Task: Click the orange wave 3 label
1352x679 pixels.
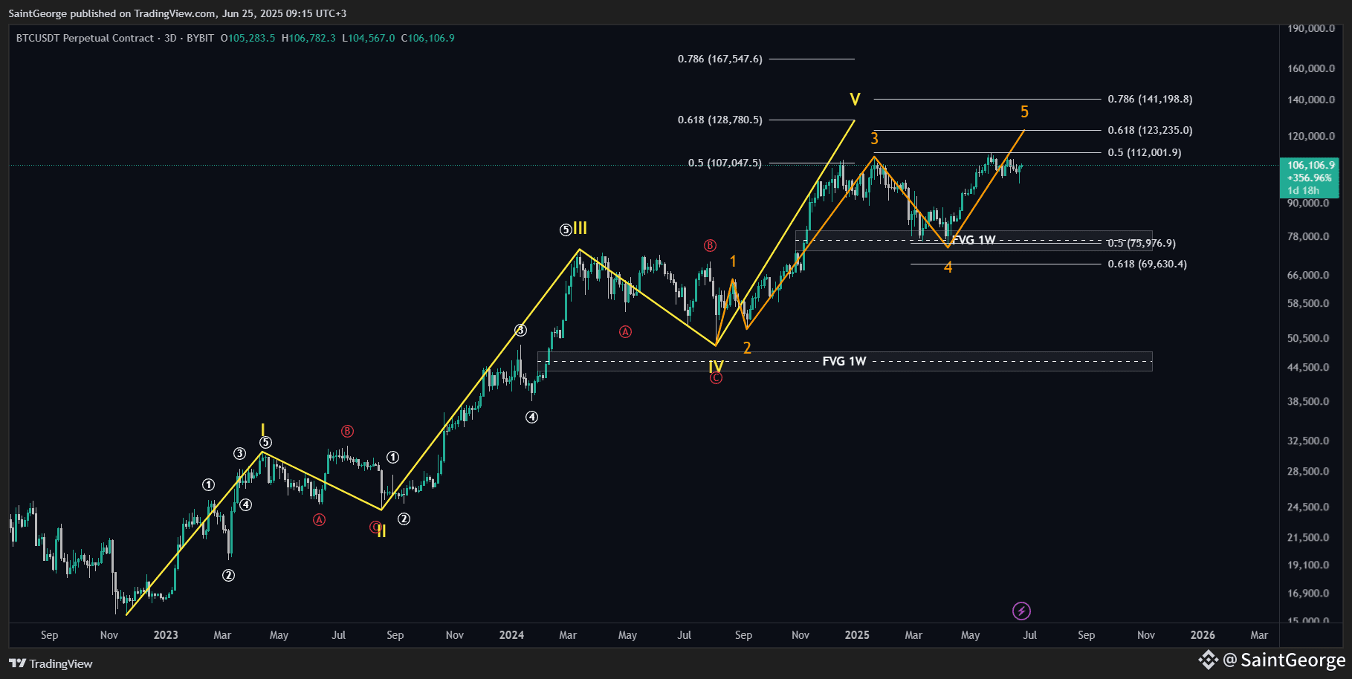Action: point(874,139)
